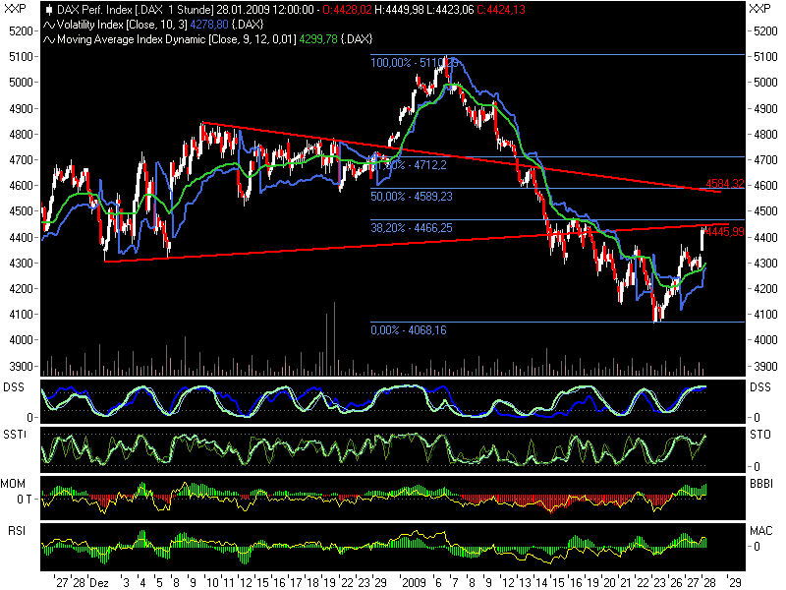Click the red price label 4445,99
The height and width of the screenshot is (590, 786).
[725, 232]
